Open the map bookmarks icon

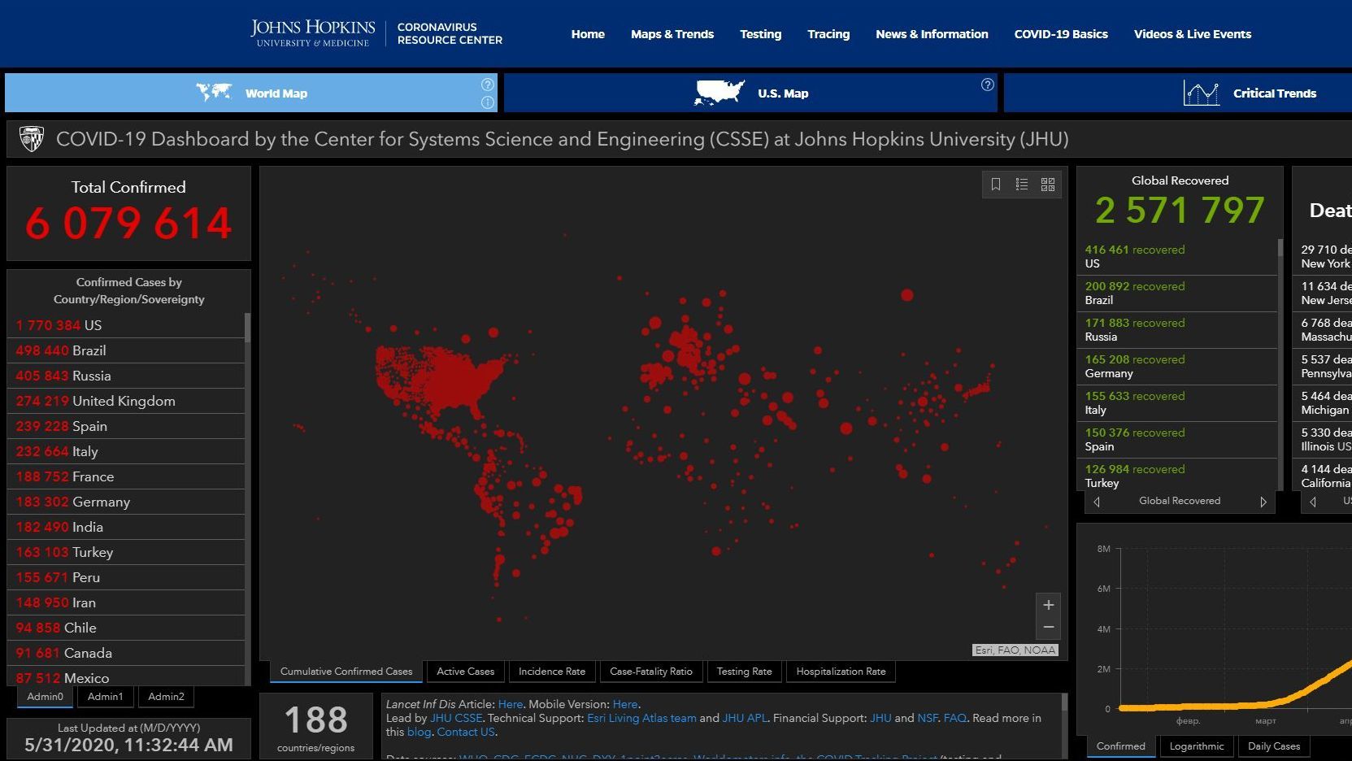(x=995, y=185)
